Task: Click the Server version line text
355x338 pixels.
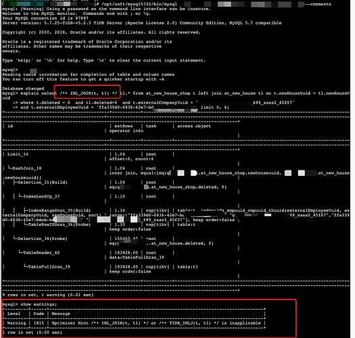Action: pos(142,23)
